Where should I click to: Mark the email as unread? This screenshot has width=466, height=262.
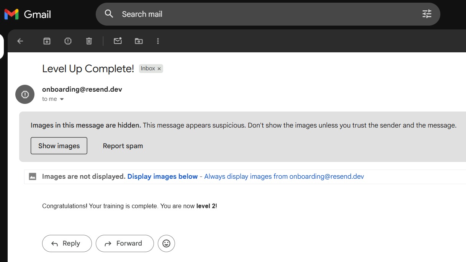click(118, 41)
